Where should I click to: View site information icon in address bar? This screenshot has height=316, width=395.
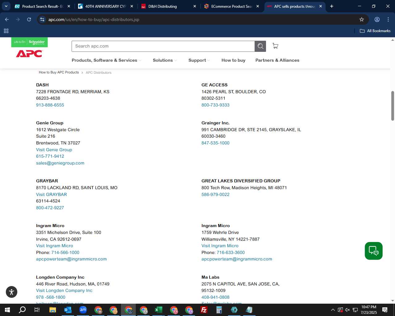[43, 19]
